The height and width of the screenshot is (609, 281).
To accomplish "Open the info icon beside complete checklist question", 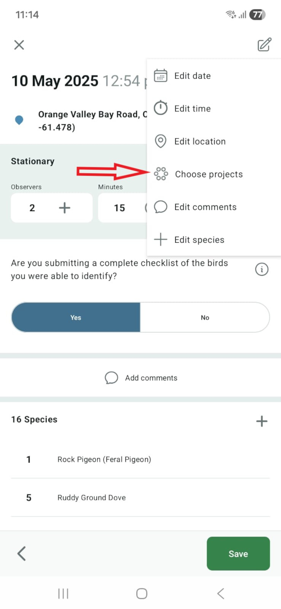I will [x=262, y=269].
